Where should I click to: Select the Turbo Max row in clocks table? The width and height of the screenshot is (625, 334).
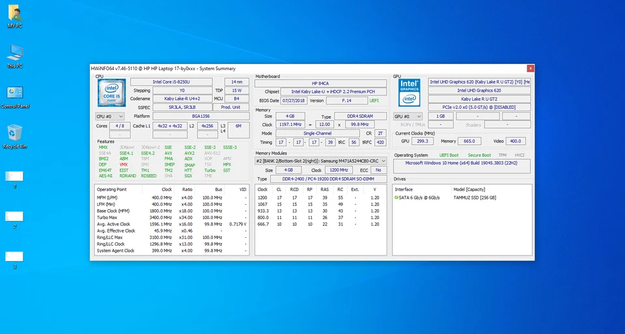coord(172,218)
